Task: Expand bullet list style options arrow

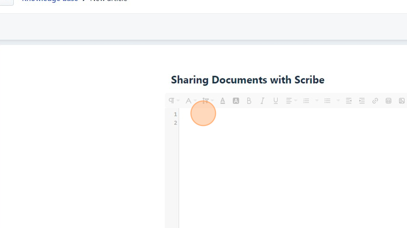Action: tap(338, 101)
